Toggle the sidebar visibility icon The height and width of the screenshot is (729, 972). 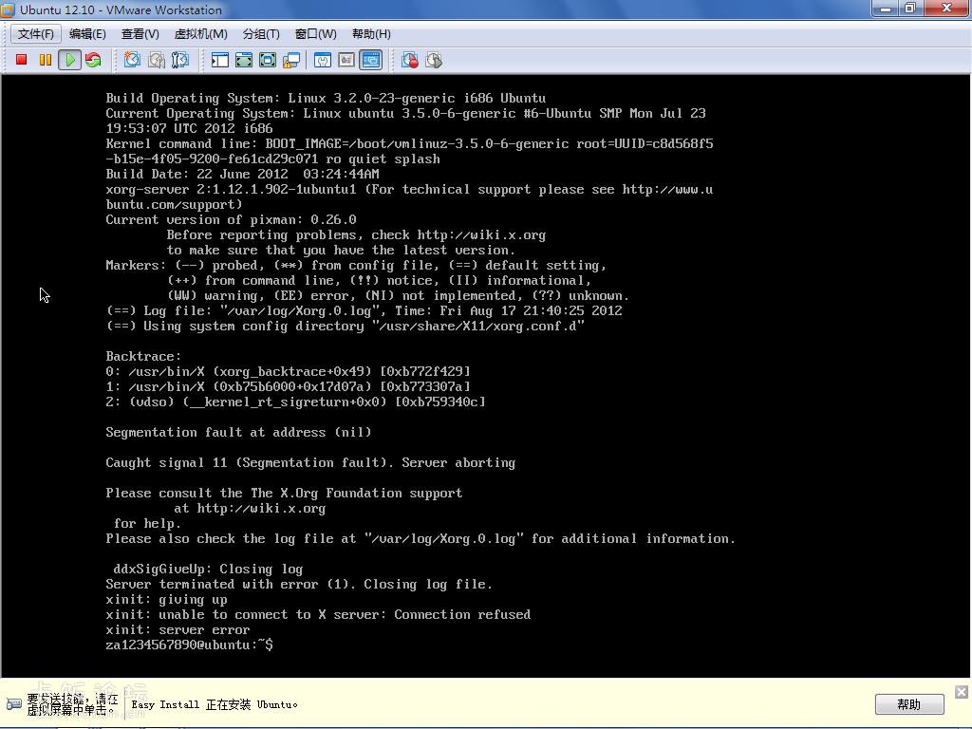(x=220, y=61)
